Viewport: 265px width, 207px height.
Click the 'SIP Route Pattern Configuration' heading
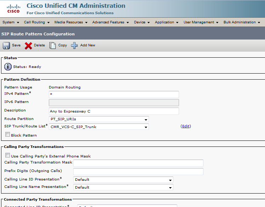pyautogui.click(x=38, y=34)
